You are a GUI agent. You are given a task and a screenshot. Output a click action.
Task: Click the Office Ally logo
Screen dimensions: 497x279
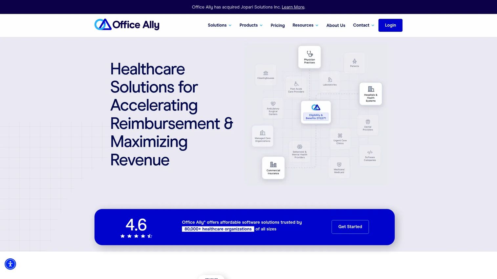tap(127, 25)
